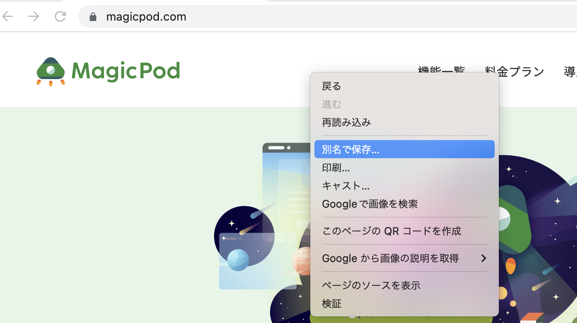This screenshot has height=323, width=577.
Task: Click 「Google で画像を検索」
Action: [370, 204]
